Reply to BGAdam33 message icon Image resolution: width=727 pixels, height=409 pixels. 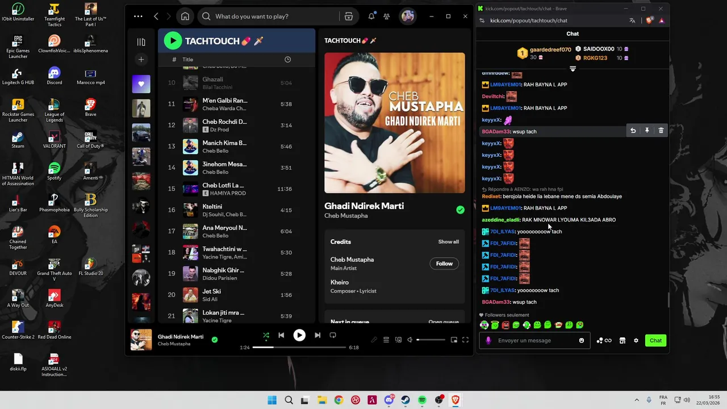click(633, 131)
